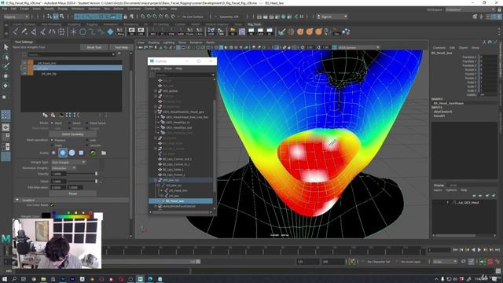Open the frame rate fps dropdown
This screenshot has height=283, width=503.
point(445,262)
